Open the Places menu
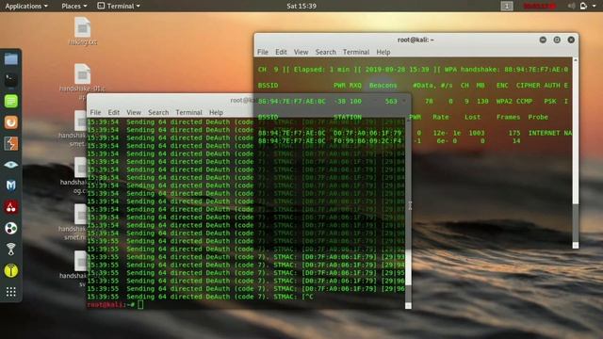Screen dimensions: 603x339 (x=74, y=6)
